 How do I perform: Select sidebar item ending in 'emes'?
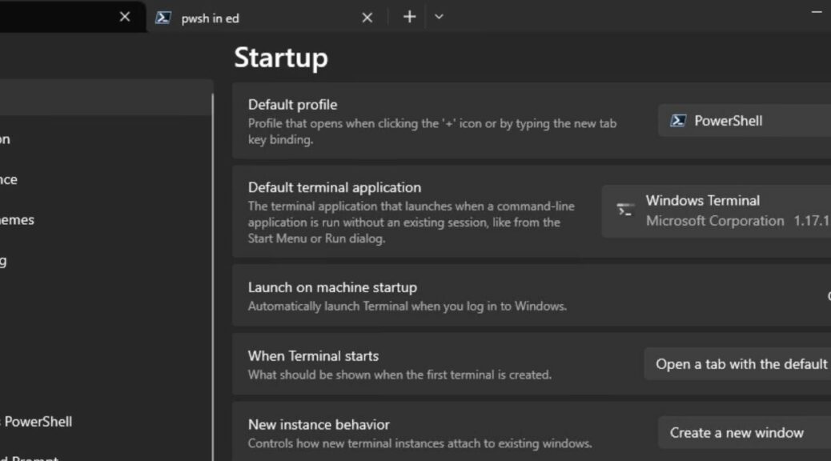point(17,220)
